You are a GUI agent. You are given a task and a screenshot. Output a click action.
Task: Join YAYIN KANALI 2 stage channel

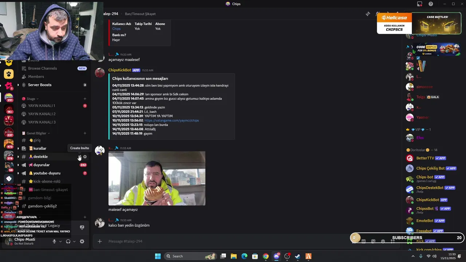[x=42, y=114]
